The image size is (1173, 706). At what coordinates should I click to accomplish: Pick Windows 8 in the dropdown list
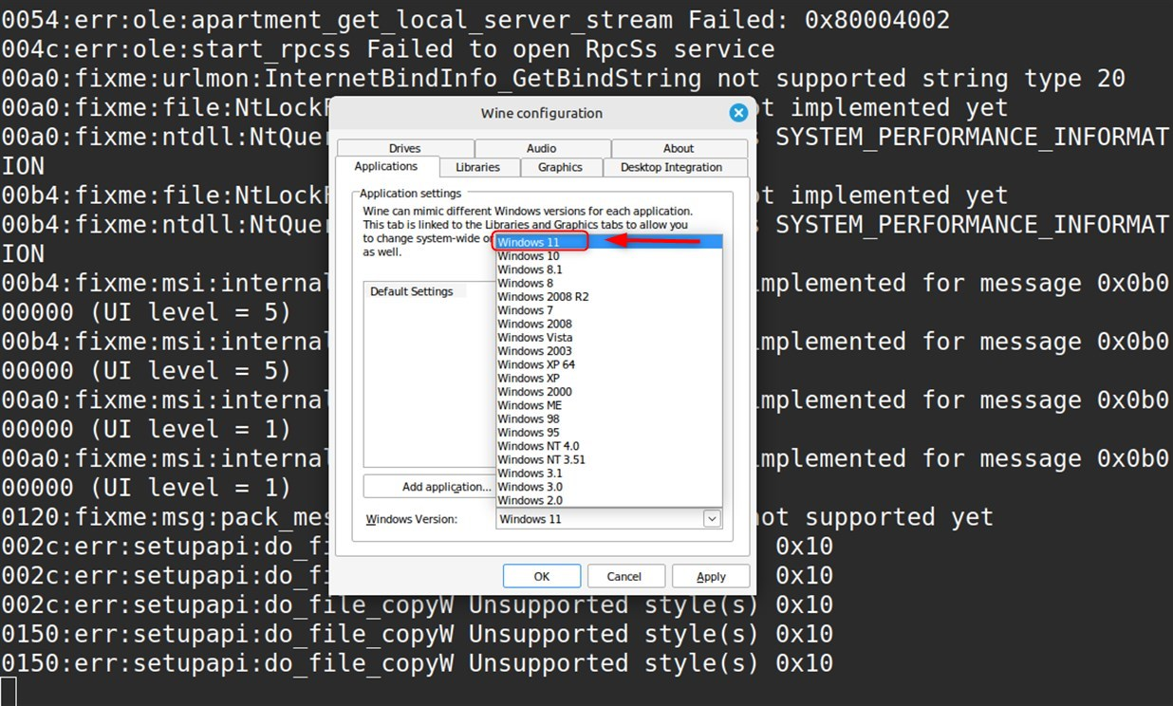608,283
